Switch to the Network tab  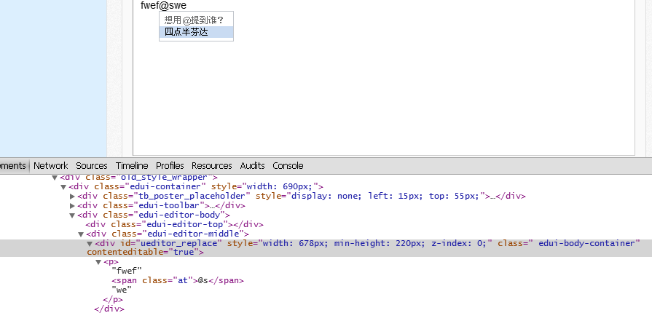pos(50,165)
